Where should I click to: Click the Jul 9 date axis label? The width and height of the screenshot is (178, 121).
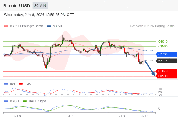coord(145,116)
